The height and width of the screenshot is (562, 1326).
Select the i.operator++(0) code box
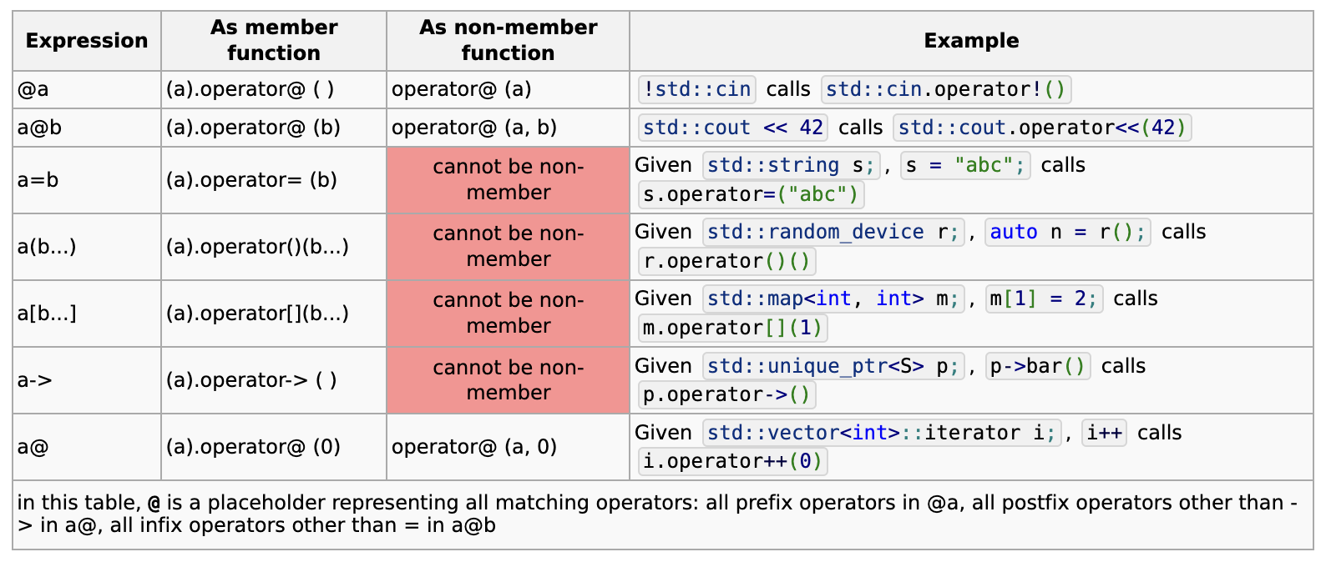pos(733,461)
